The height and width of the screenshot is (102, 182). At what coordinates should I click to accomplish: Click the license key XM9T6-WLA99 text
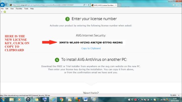[x=91, y=42]
